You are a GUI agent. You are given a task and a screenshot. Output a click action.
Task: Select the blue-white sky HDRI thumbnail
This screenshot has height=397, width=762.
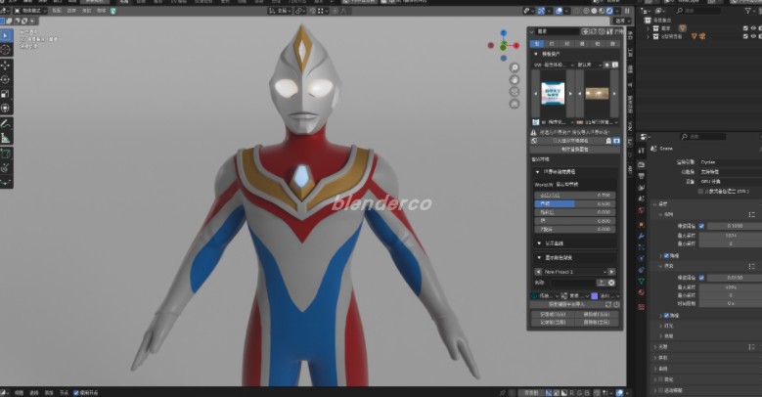553,93
